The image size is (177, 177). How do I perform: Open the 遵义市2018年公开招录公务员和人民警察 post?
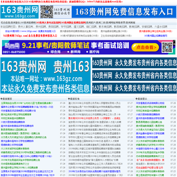point(94,103)
